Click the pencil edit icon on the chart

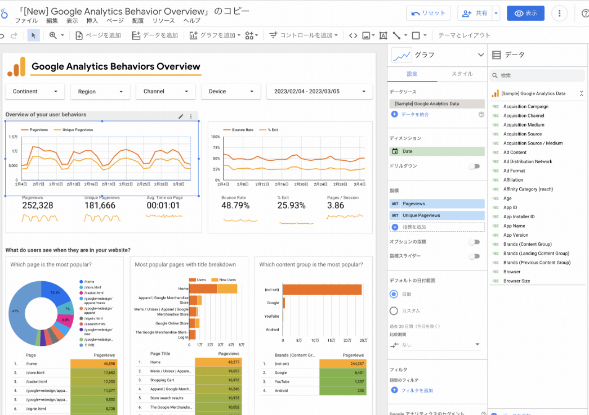(181, 116)
